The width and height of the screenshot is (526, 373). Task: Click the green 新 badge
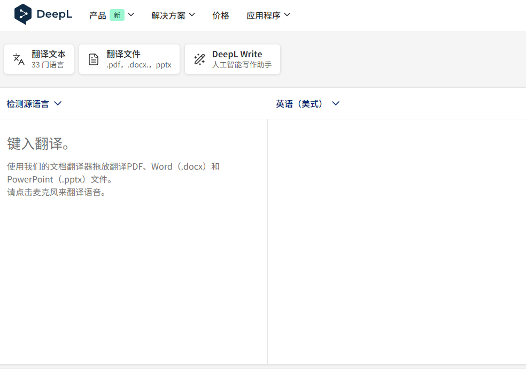[117, 15]
